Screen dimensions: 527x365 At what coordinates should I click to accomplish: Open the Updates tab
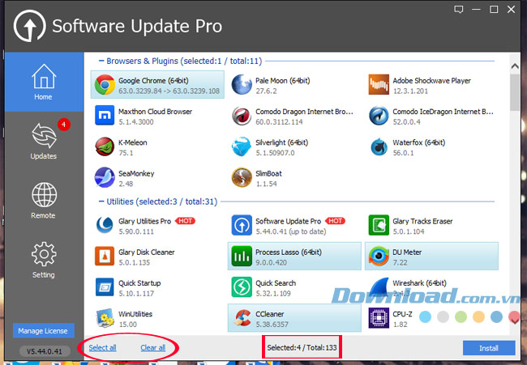pyautogui.click(x=44, y=142)
